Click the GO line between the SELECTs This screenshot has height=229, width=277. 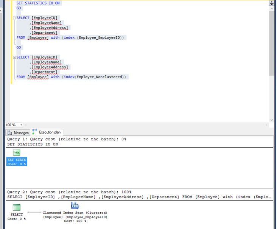click(19, 47)
